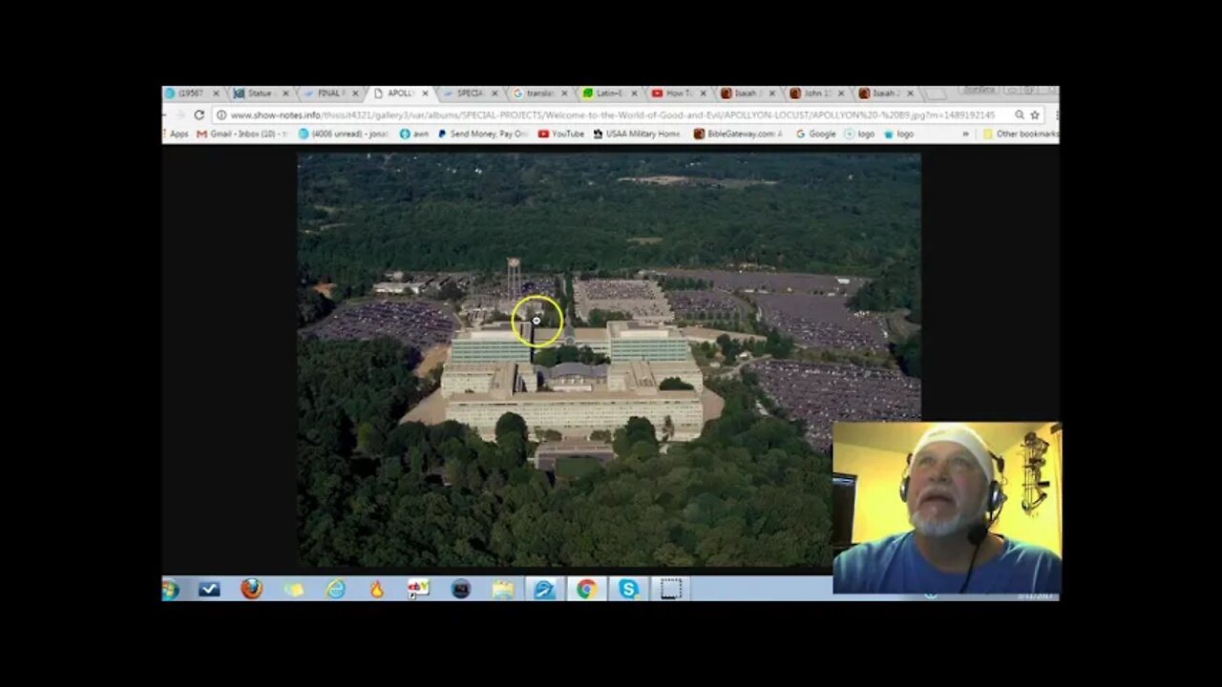The width and height of the screenshot is (1222, 687).
Task: Open the Other bookmarks folder
Action: tap(1021, 135)
